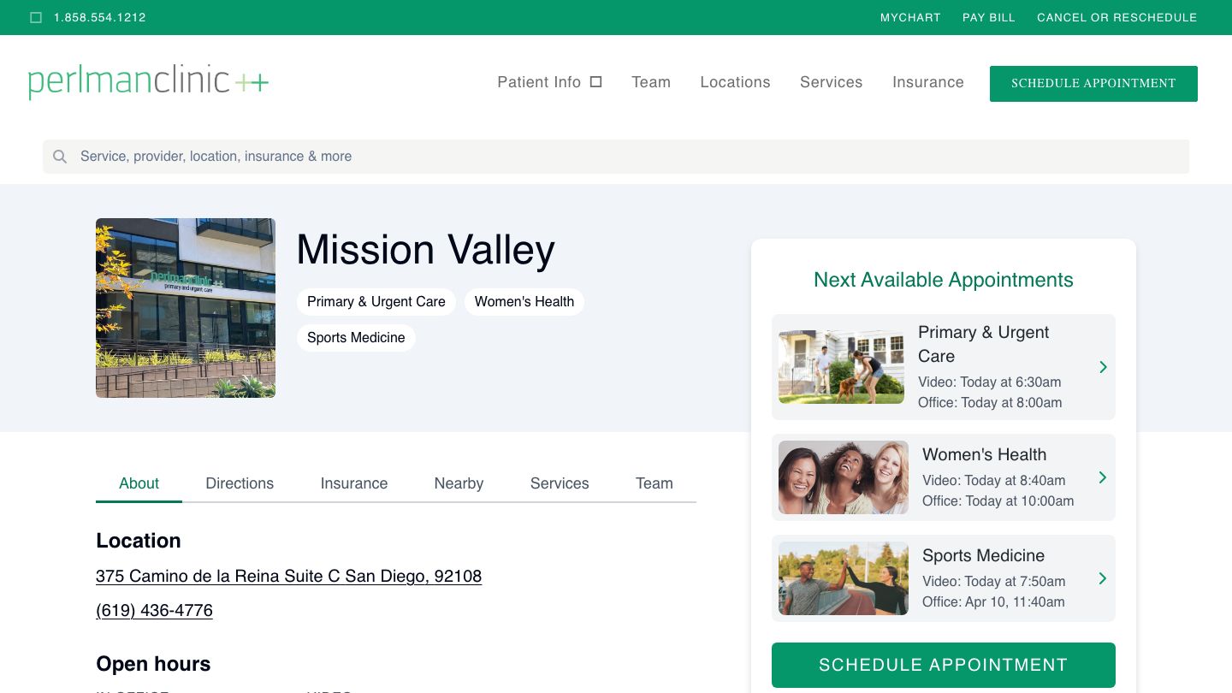Image resolution: width=1232 pixels, height=693 pixels.
Task: Click the phone icon in the top green bar
Action: coord(36,17)
